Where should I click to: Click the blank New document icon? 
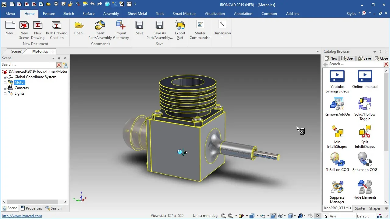click(x=10, y=25)
